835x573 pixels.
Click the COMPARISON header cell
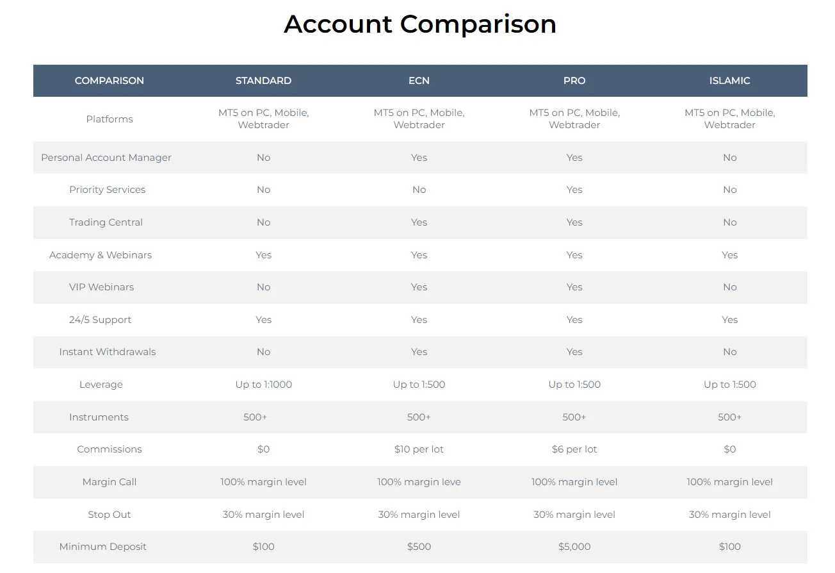point(109,81)
